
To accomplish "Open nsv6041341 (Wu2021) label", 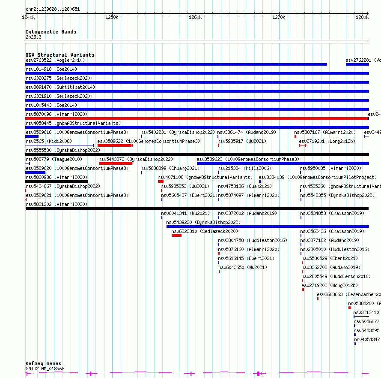I will pos(185,213).
